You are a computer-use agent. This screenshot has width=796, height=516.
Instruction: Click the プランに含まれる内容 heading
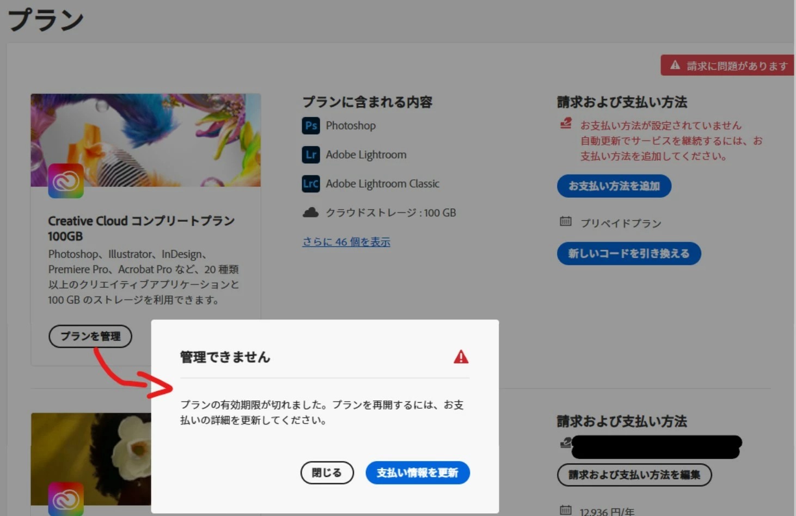368,102
